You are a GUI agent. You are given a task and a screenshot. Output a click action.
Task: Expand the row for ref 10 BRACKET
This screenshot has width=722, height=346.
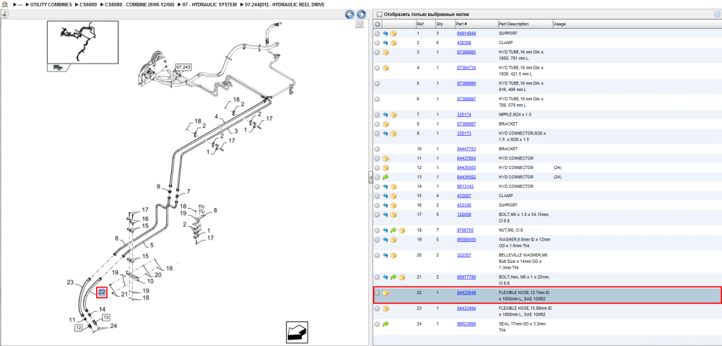377,150
